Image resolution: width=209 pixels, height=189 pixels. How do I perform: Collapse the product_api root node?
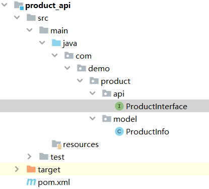point(5,5)
